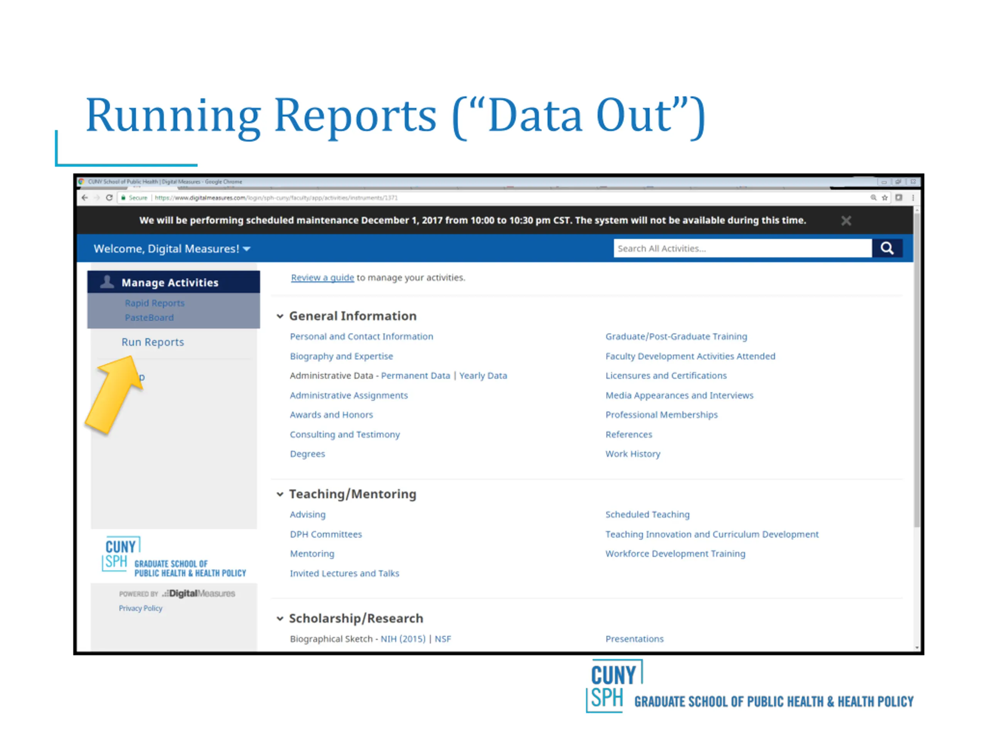Click the browser back arrow
987x740 pixels.
tap(85, 198)
